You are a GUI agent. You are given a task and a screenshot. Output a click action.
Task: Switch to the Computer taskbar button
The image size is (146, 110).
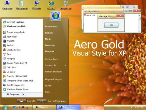coord(44,107)
